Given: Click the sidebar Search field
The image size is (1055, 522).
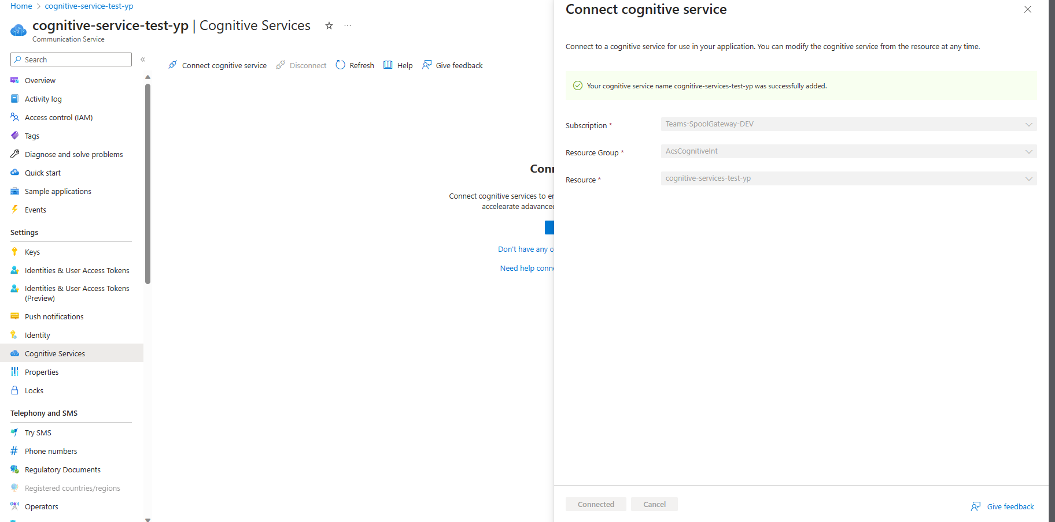Looking at the screenshot, I should pyautogui.click(x=71, y=59).
